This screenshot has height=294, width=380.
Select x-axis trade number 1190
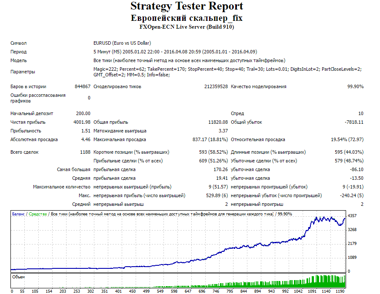click(x=340, y=291)
